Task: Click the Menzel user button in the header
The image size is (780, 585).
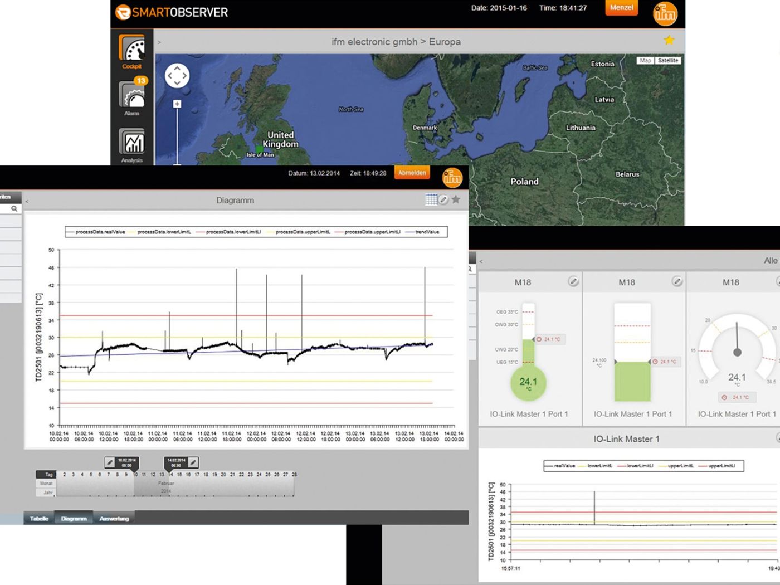Action: tap(621, 8)
